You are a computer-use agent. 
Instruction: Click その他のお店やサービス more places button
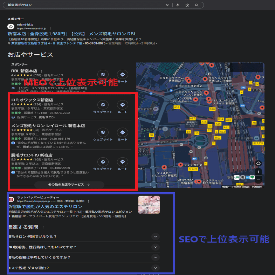coord(69,185)
